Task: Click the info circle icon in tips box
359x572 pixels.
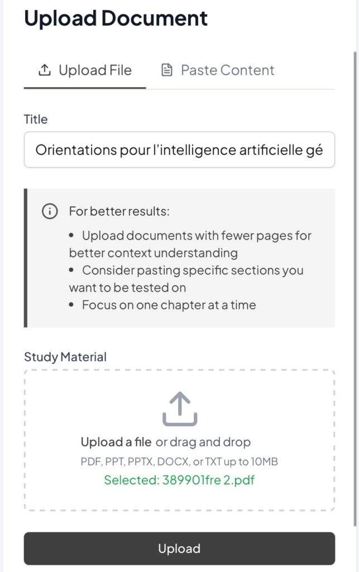Action: coord(50,212)
